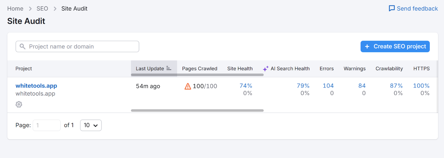Click the plus icon on Create button
The height and width of the screenshot is (158, 444).
367,47
